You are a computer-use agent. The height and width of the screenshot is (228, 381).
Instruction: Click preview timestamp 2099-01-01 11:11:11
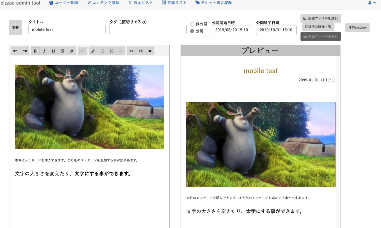tap(317, 80)
